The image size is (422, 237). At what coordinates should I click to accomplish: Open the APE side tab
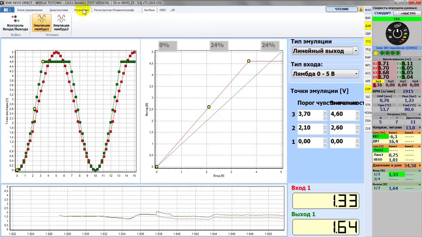tap(368, 81)
